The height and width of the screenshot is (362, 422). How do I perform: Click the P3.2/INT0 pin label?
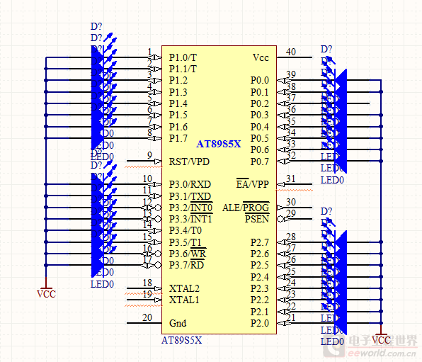pos(190,208)
